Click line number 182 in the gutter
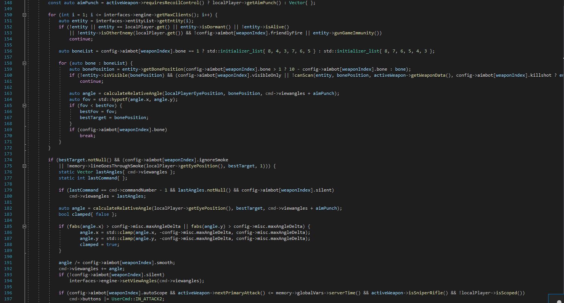564x303 pixels. pyautogui.click(x=8, y=208)
